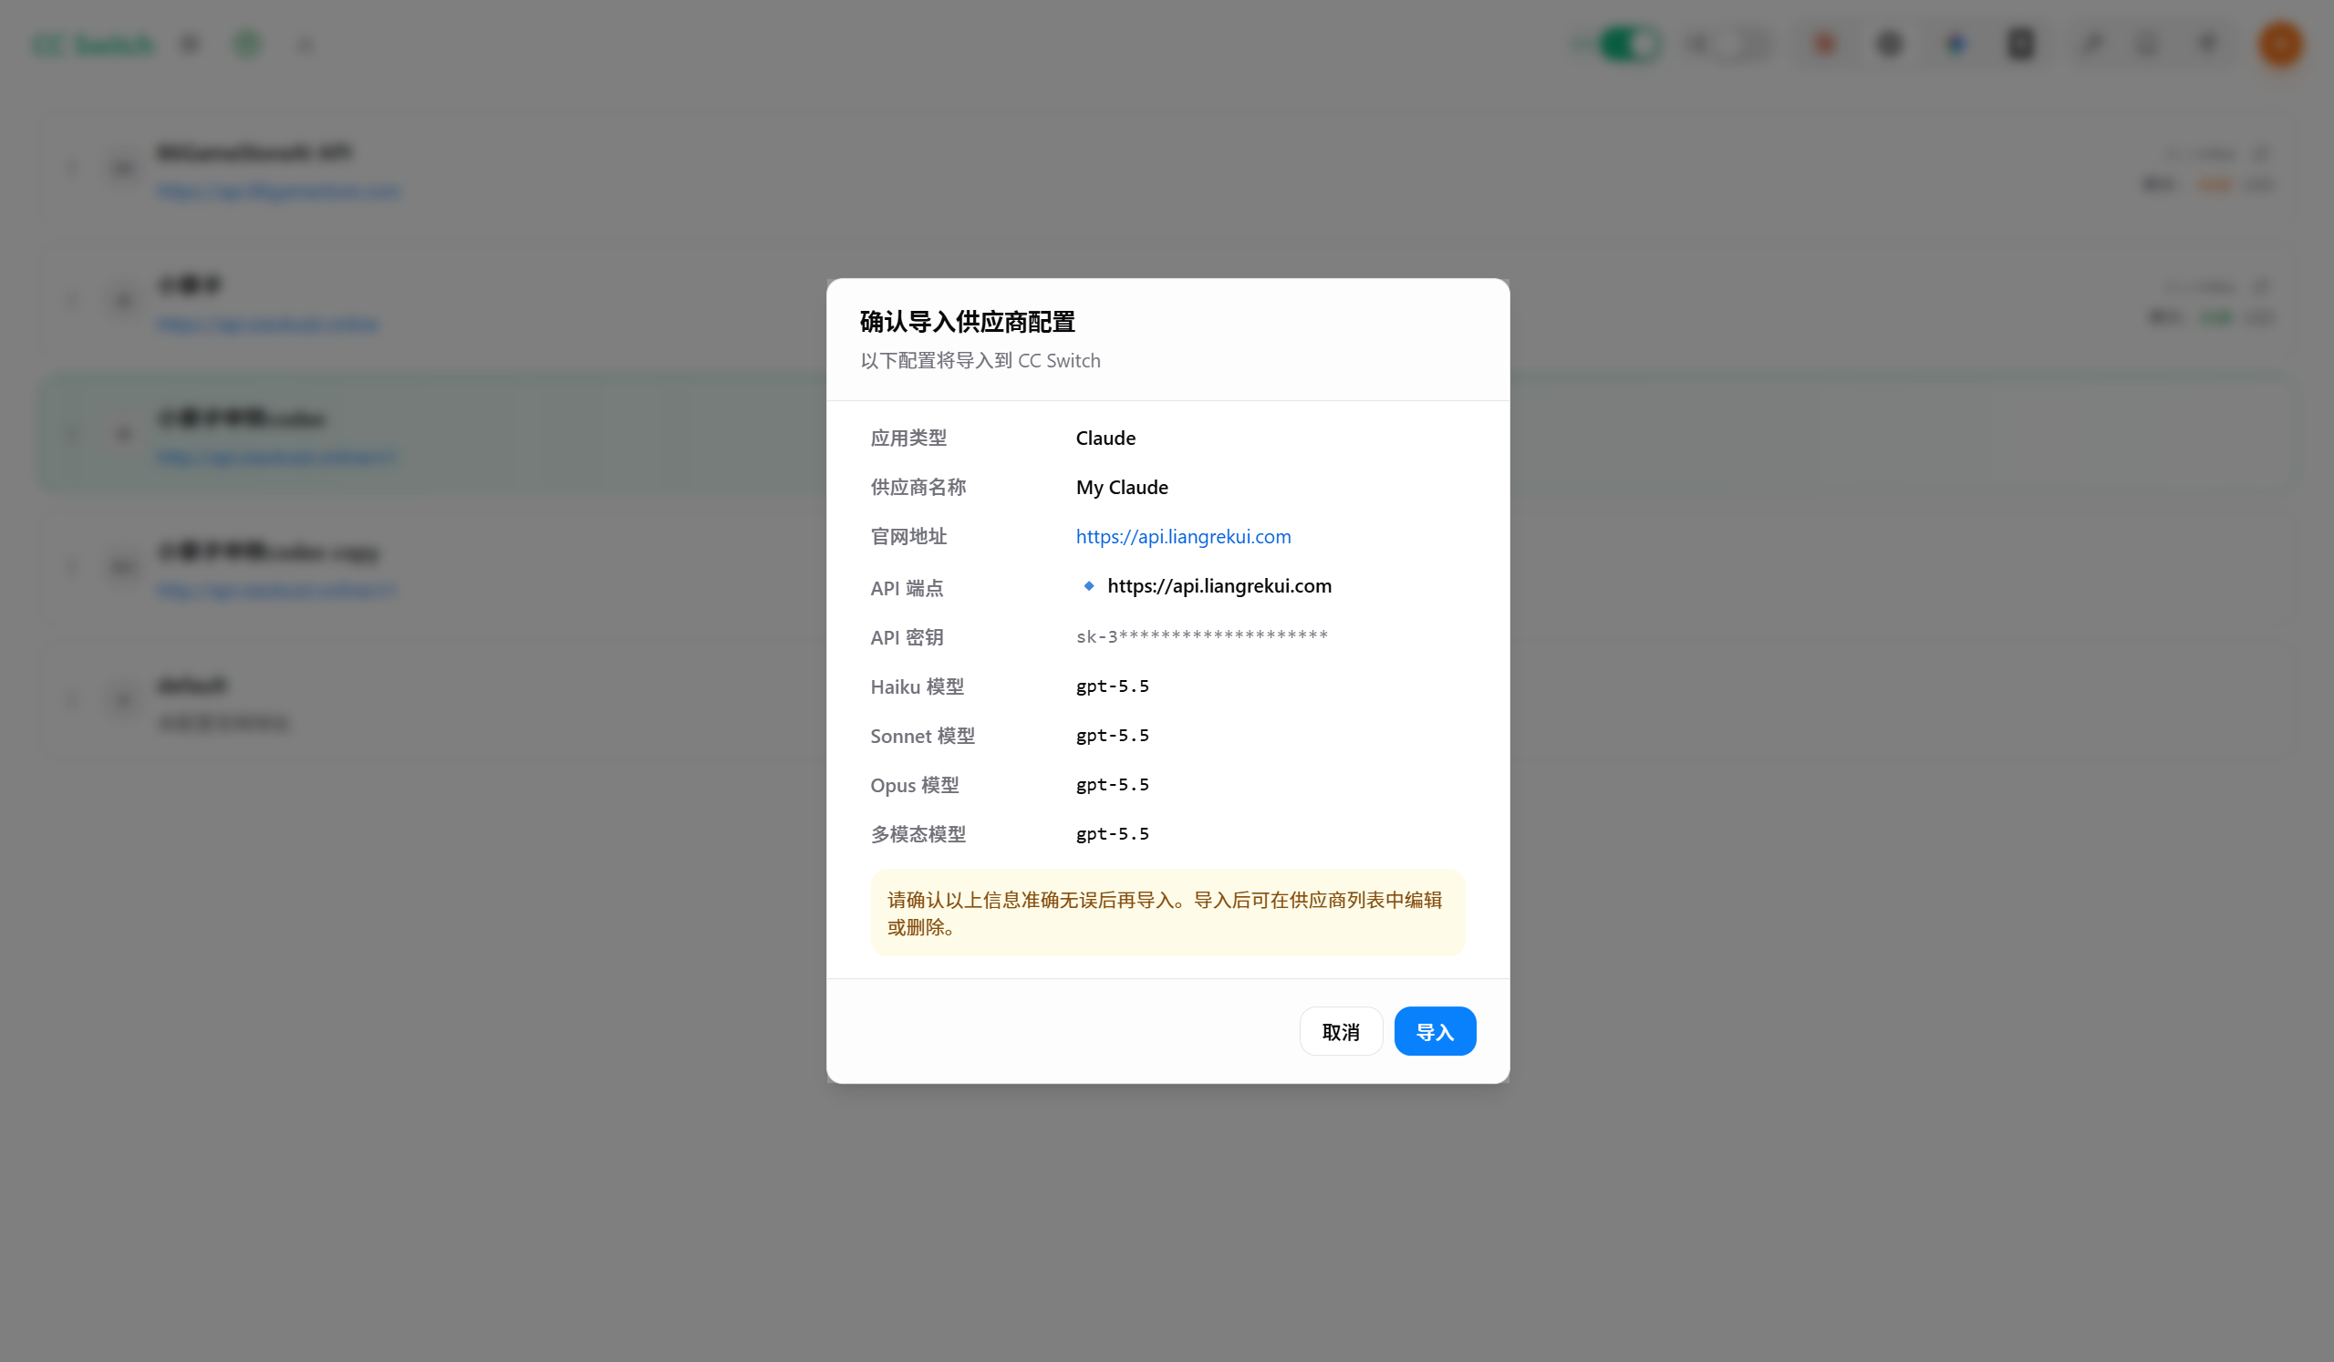Click the My Claude provider name value
This screenshot has width=2334, height=1362.
click(1122, 487)
